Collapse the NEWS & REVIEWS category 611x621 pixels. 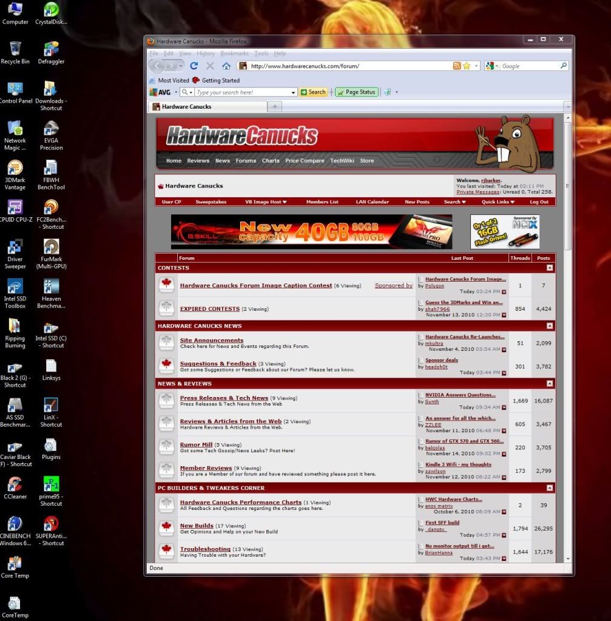coord(550,384)
